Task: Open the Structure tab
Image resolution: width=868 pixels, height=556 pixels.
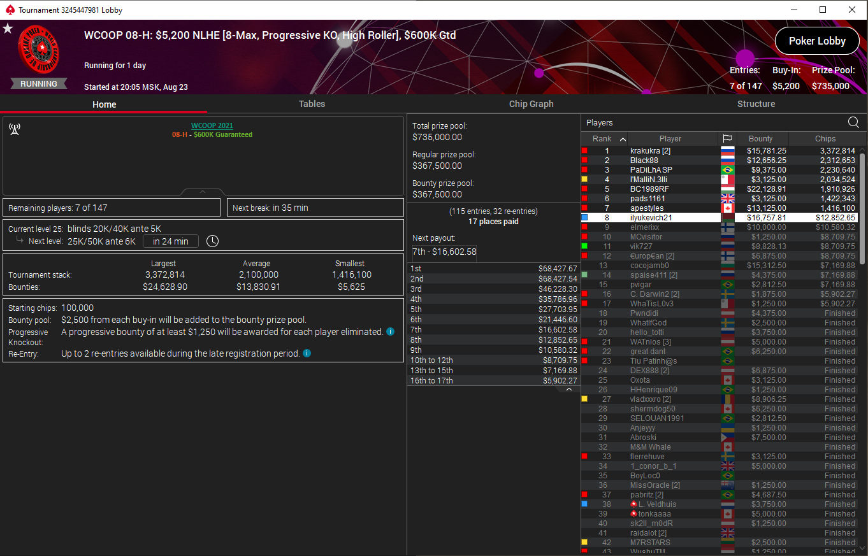Action: (x=756, y=104)
